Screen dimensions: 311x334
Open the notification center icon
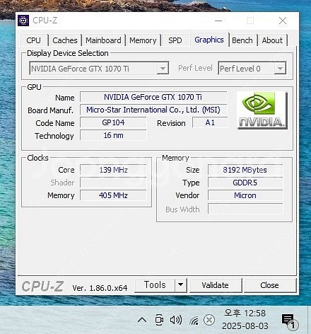pos(290,322)
